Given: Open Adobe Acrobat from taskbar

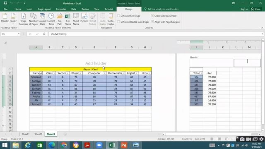Looking at the screenshot, I should tap(87, 145).
